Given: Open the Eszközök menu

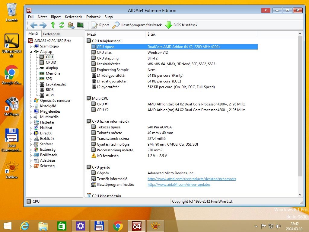Looking at the screenshot, I should tap(94, 17).
